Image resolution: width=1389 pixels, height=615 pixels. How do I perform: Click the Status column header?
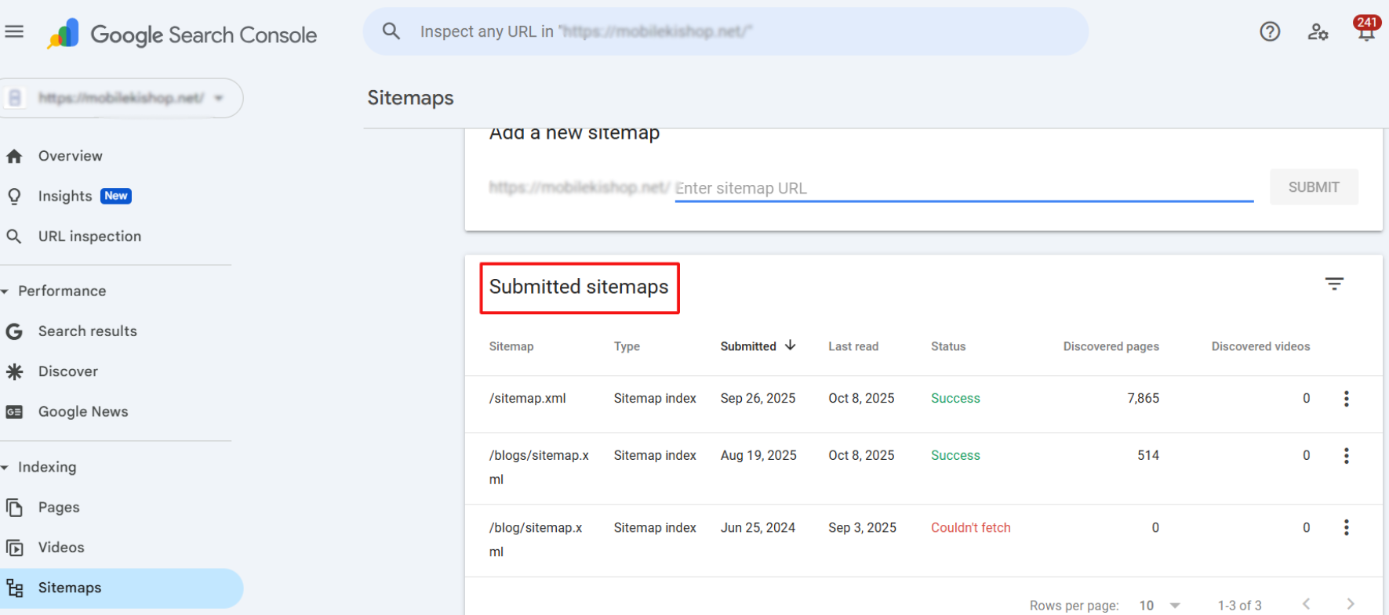[948, 346]
